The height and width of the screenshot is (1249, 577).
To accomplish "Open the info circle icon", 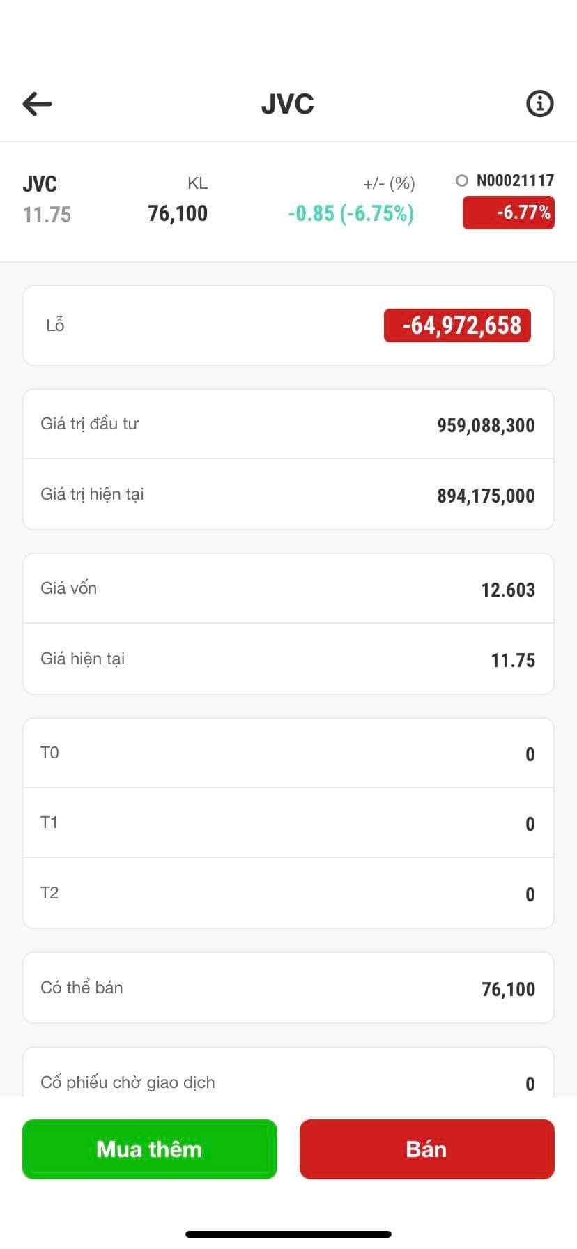I will (539, 104).
